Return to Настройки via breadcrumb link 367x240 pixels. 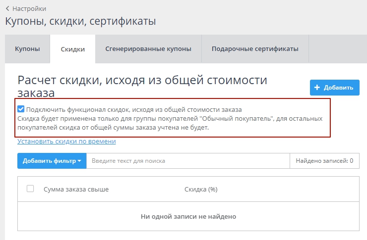click(29, 8)
